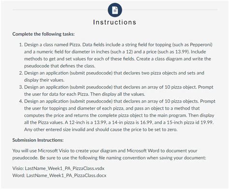The image size is (229, 190).
Task: Click the price '13.99' in task 1
Action: tap(182, 52)
